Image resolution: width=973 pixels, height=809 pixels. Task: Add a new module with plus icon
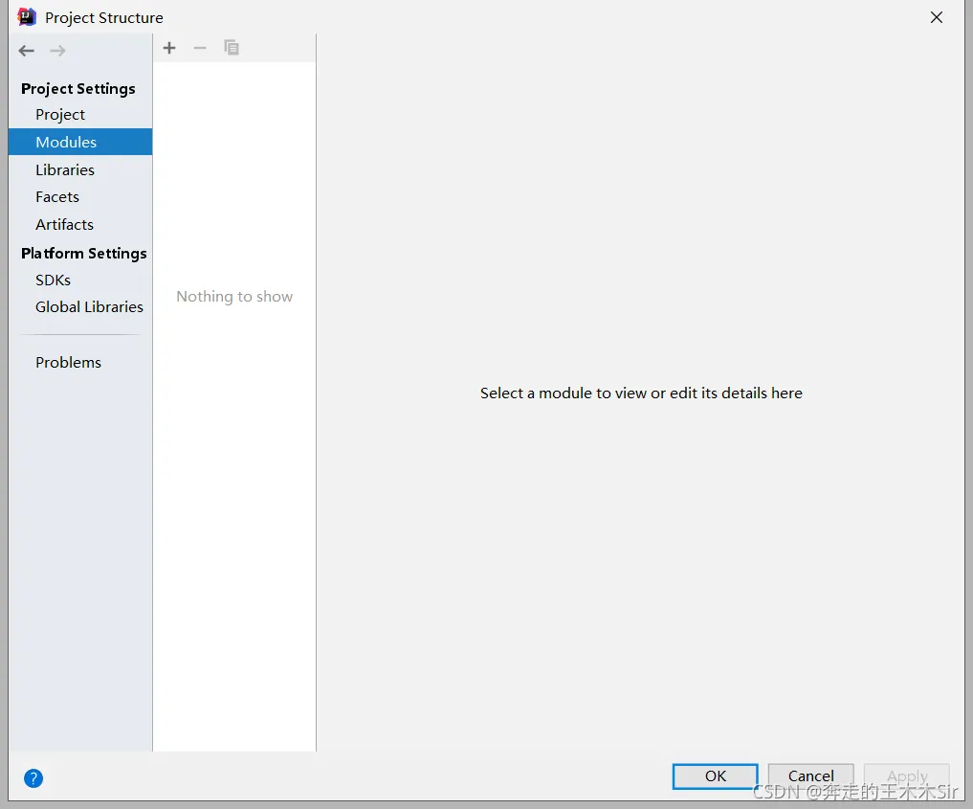pos(169,48)
